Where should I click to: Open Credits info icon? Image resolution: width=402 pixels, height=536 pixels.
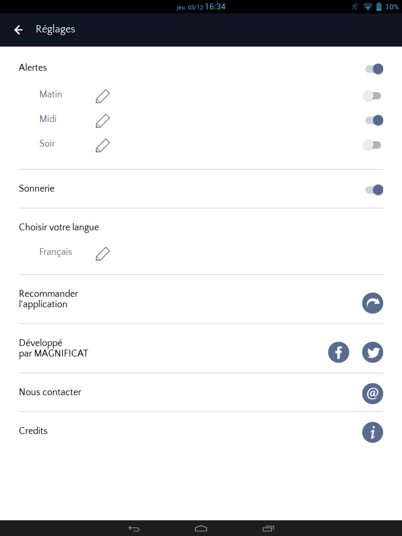[x=373, y=433]
